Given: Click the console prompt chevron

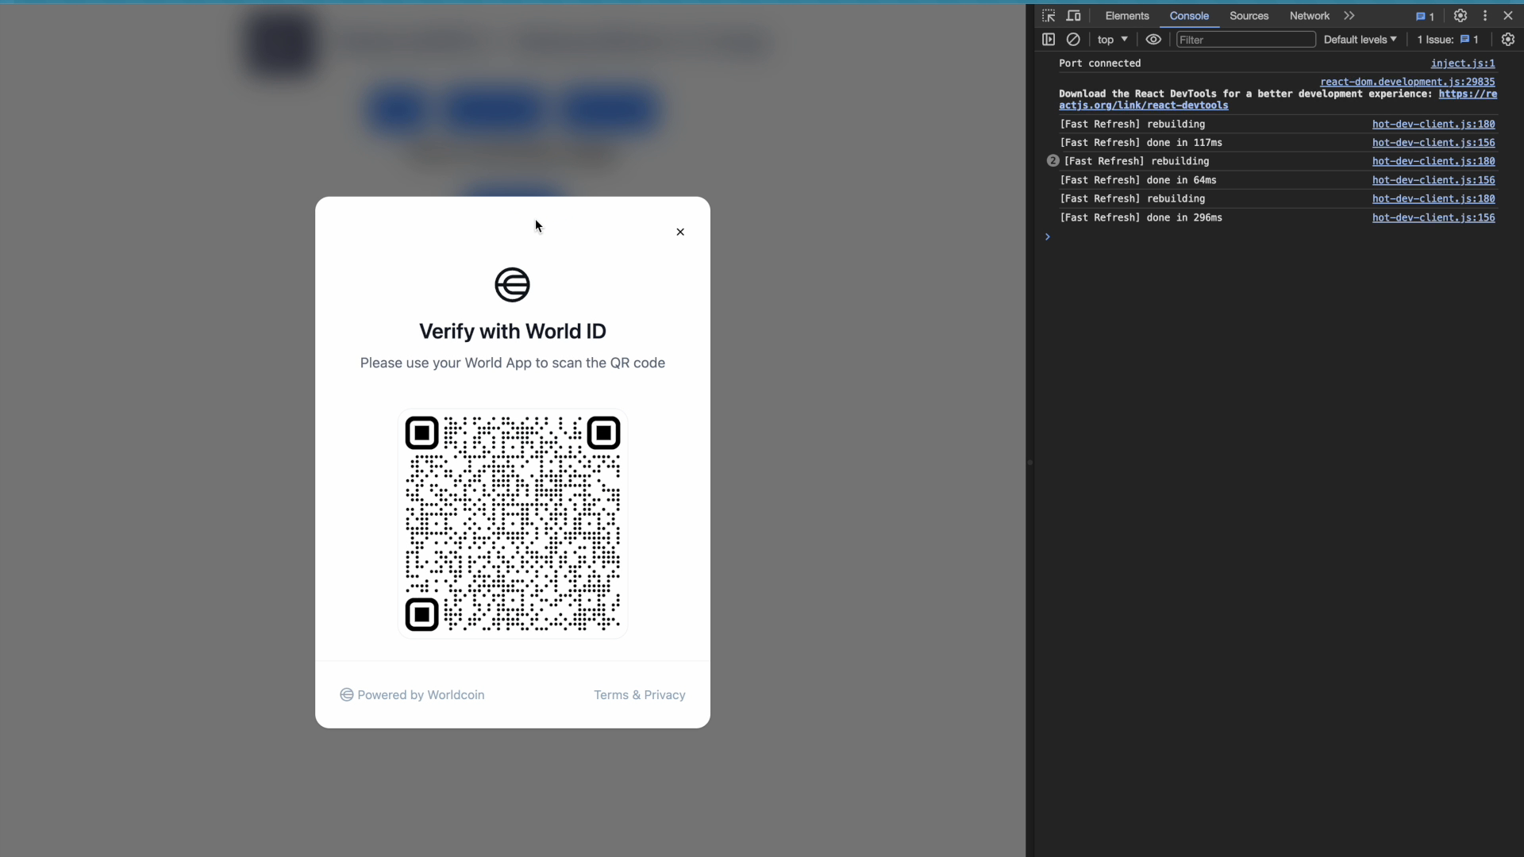Looking at the screenshot, I should pos(1047,236).
